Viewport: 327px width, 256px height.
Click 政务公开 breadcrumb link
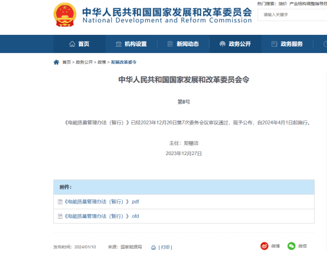click(x=84, y=62)
